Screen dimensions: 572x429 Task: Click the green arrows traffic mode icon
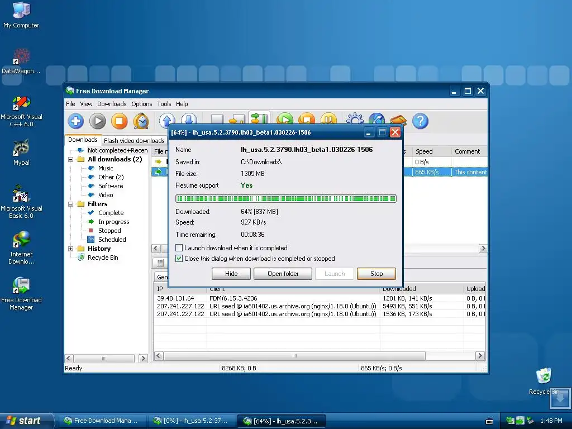(x=260, y=118)
